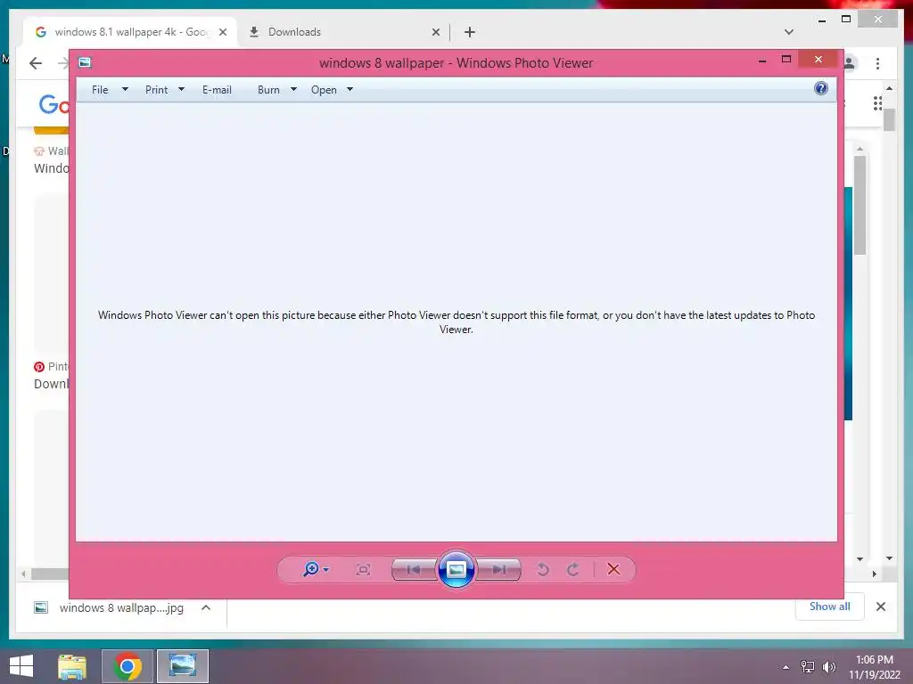Screen dimensions: 913x684
Task: Close the Downloads tab in Chrome
Action: click(x=435, y=32)
